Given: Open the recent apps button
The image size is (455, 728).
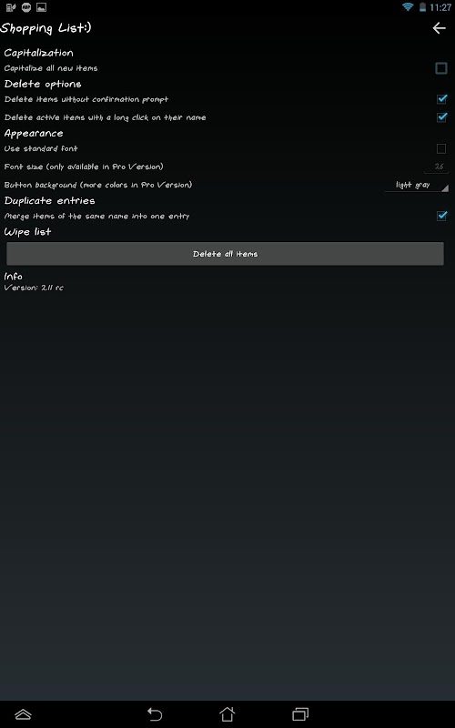Looking at the screenshot, I should click(x=300, y=713).
